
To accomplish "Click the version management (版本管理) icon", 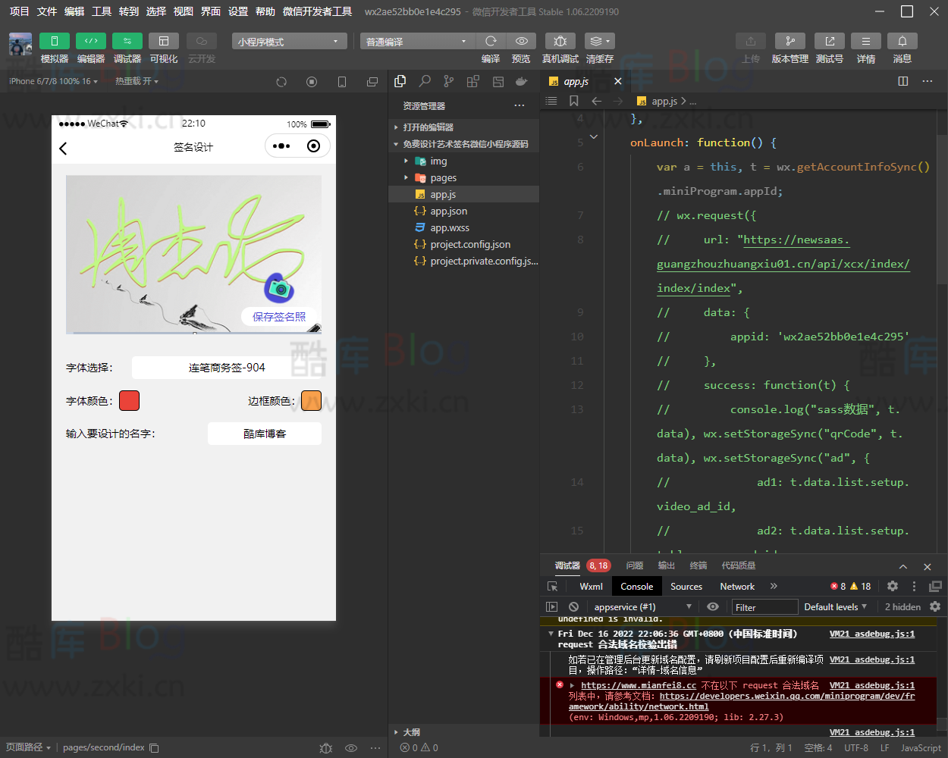I will pyautogui.click(x=789, y=41).
